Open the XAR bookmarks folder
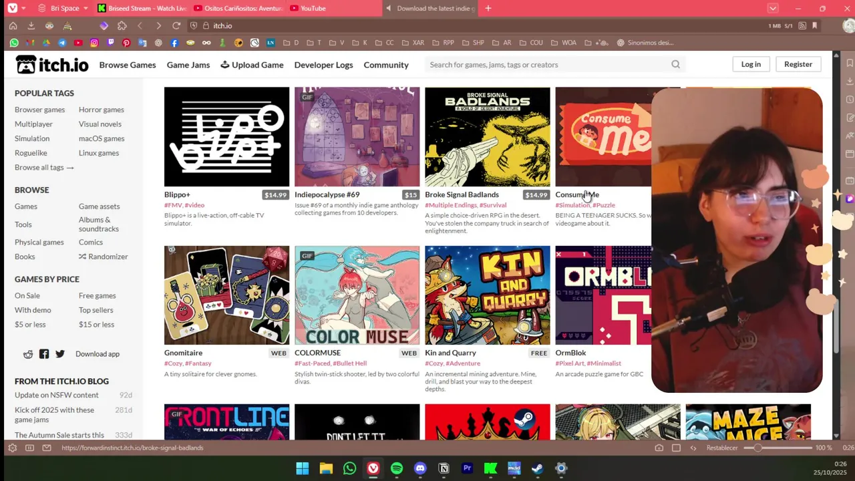The height and width of the screenshot is (481, 855). pos(412,43)
